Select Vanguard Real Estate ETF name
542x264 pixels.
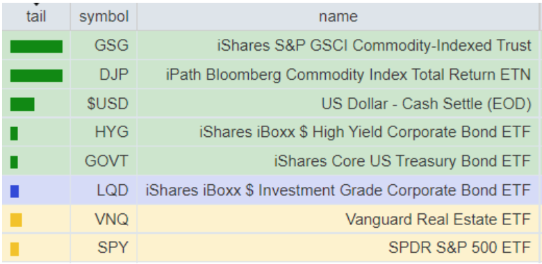(x=438, y=219)
